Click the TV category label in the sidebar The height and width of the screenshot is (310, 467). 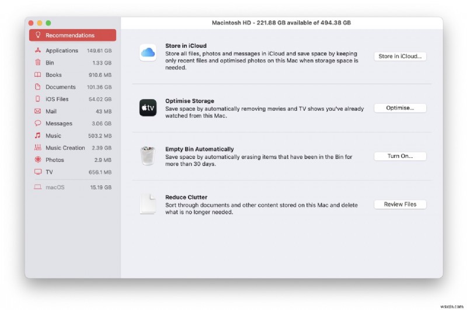(49, 172)
